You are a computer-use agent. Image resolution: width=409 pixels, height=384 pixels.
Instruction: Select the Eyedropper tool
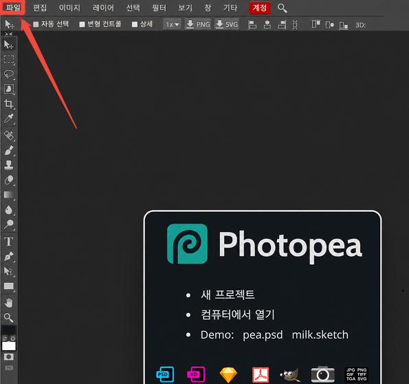pyautogui.click(x=9, y=118)
